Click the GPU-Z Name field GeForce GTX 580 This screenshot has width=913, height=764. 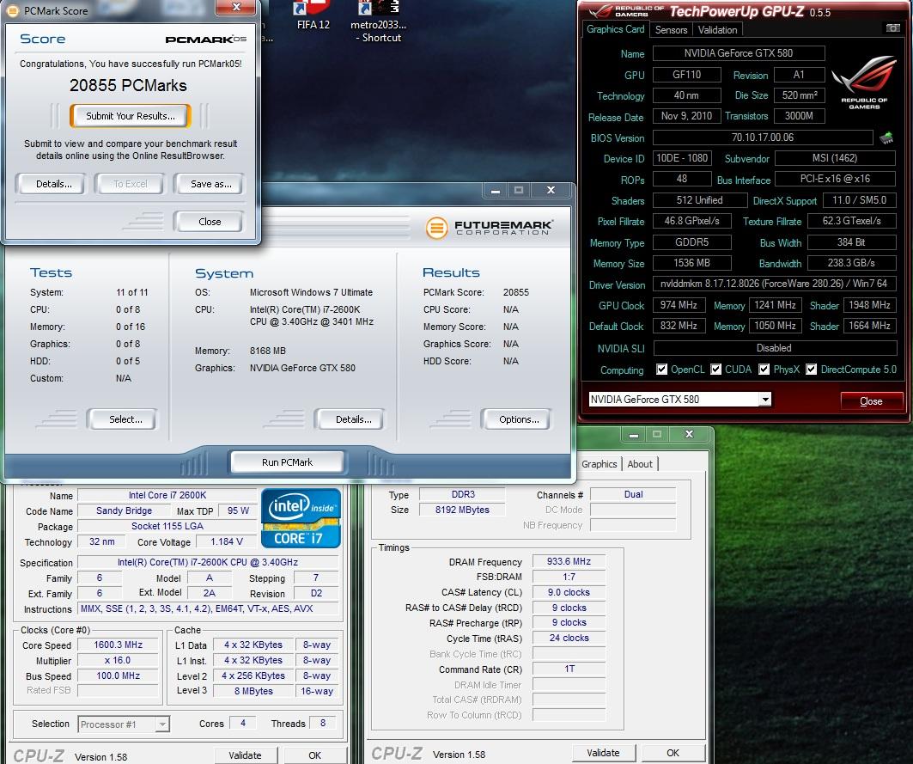739,53
